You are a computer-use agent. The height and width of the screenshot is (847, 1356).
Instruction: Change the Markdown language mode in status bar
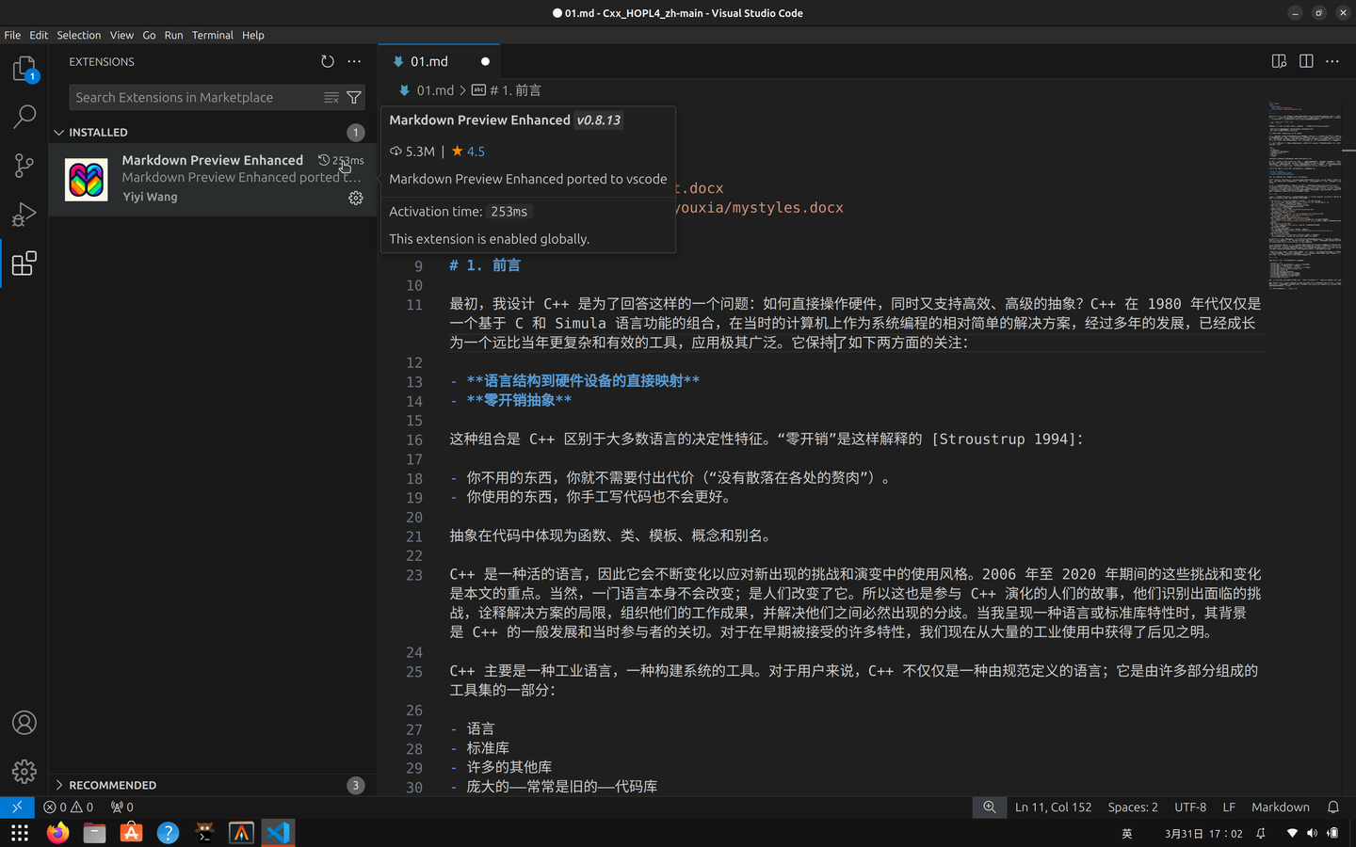pyautogui.click(x=1280, y=807)
